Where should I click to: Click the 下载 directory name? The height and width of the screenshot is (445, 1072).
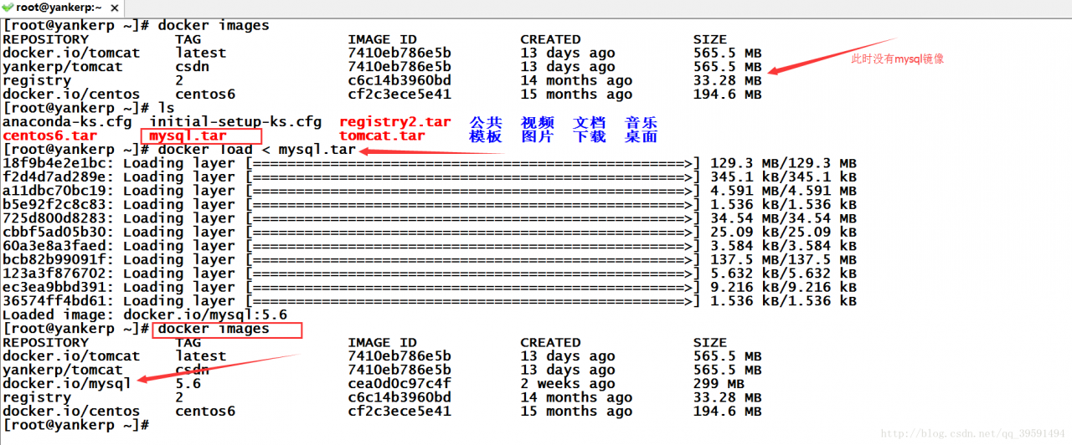click(589, 136)
